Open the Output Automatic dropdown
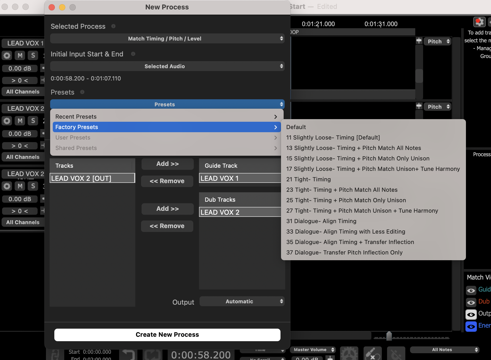Image resolution: width=491 pixels, height=360 pixels. (x=242, y=301)
